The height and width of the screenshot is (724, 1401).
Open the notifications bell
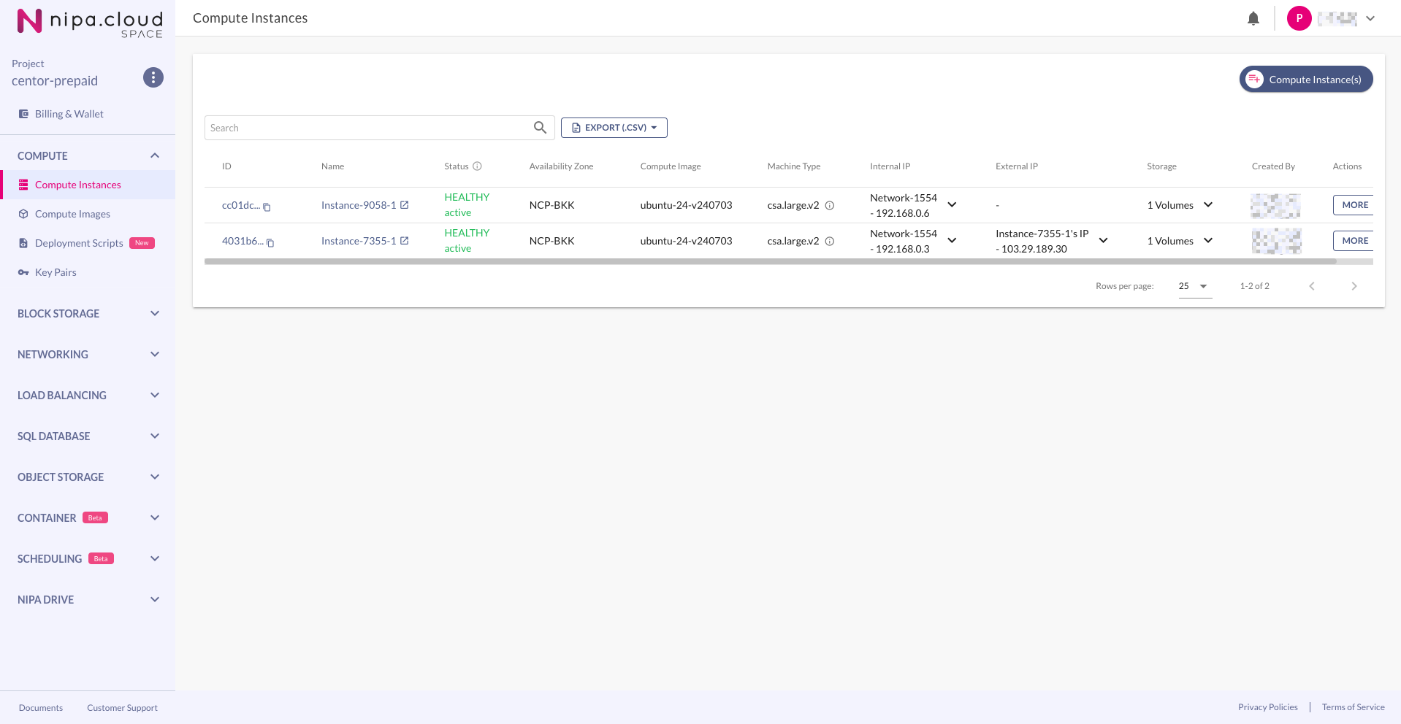[1253, 18]
